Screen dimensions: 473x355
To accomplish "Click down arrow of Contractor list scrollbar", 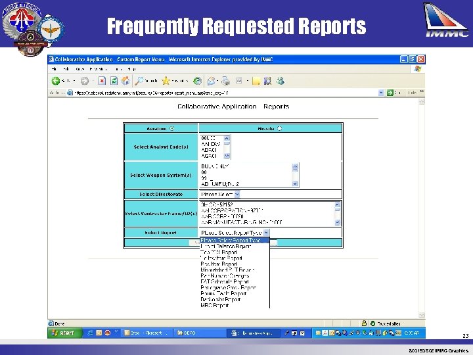I will point(337,222).
